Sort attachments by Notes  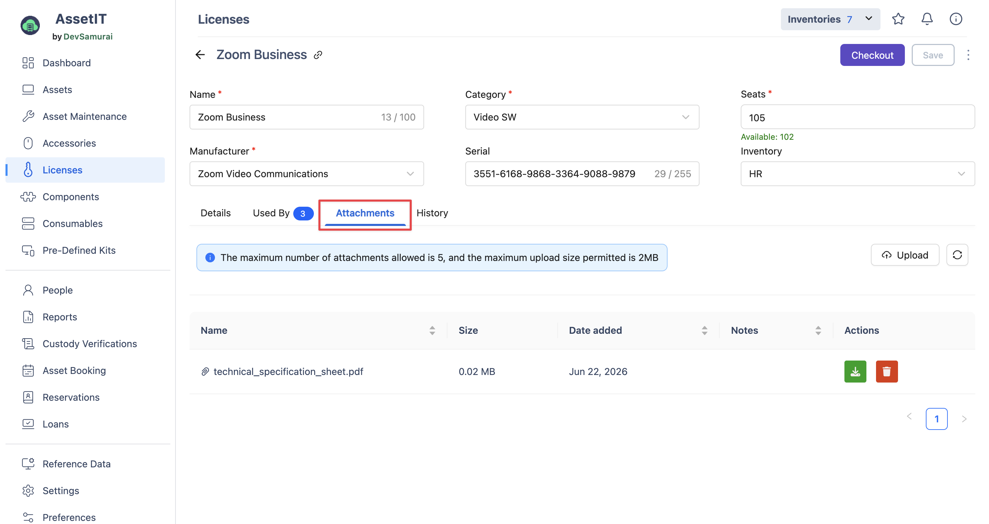[818, 331]
